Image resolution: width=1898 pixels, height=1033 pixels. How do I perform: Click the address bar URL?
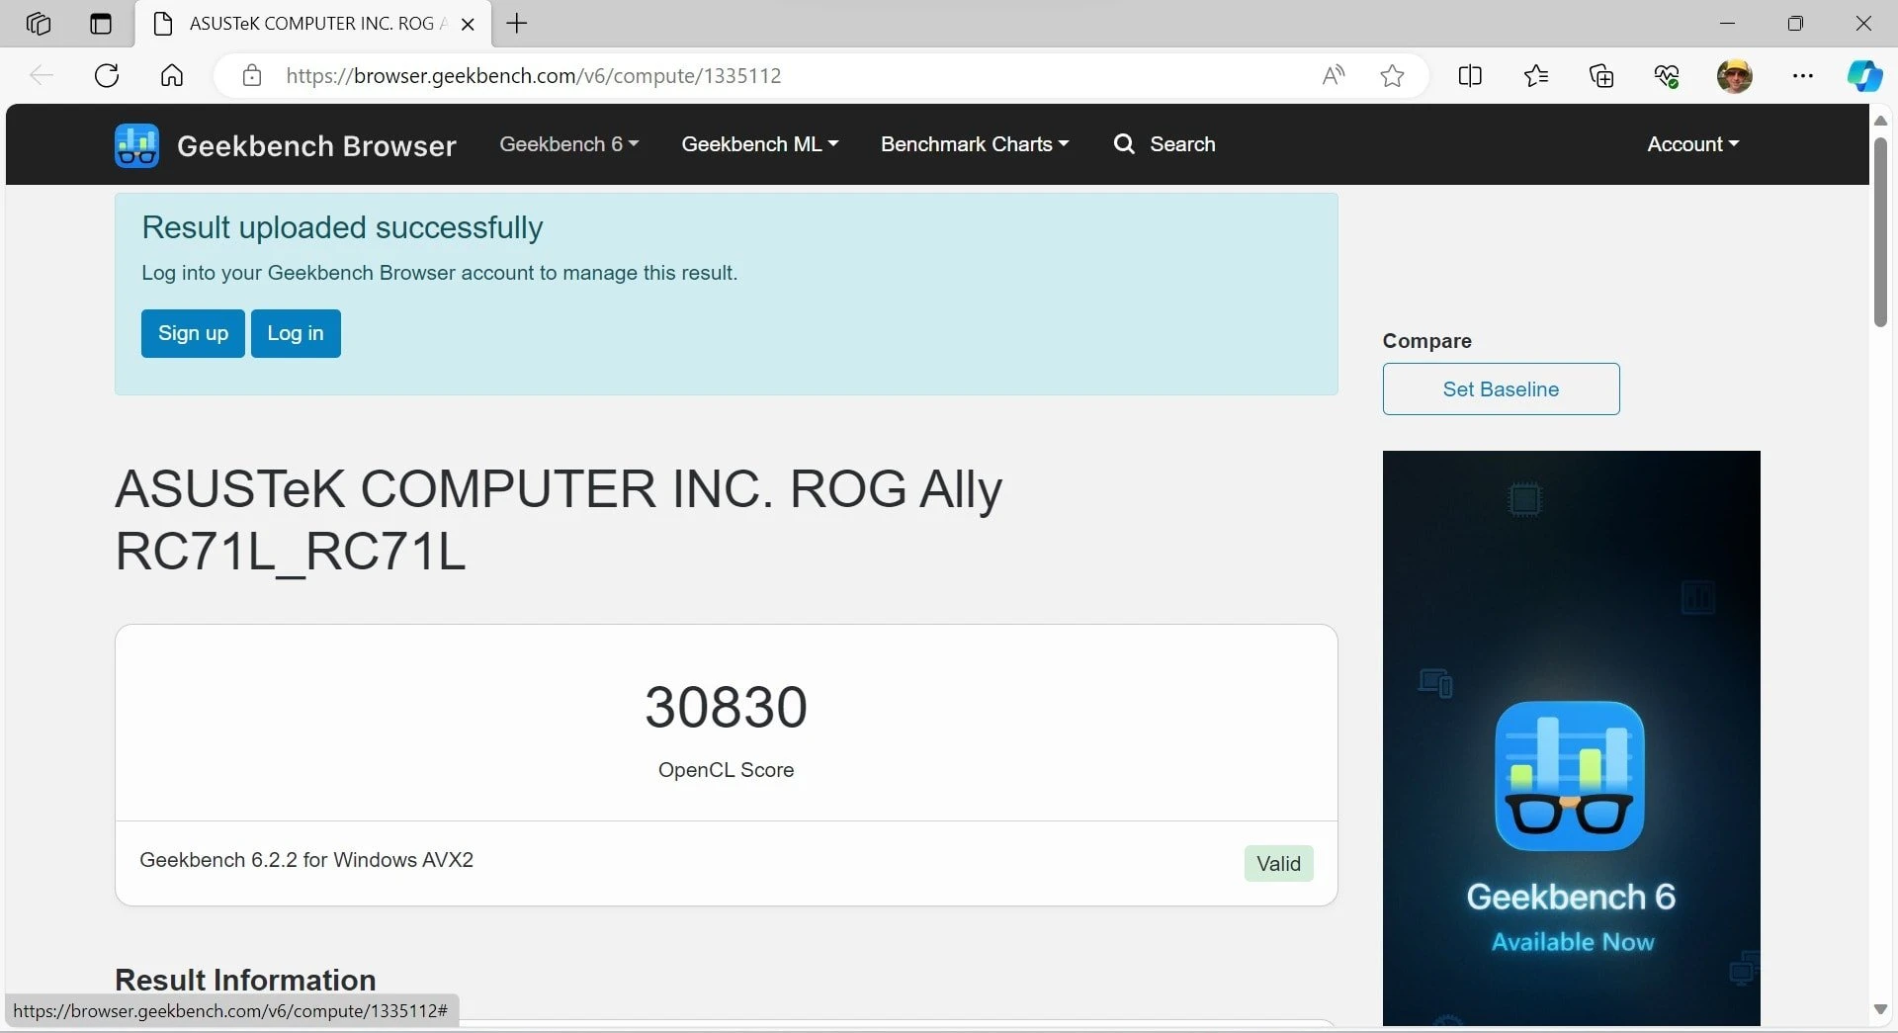533,75
